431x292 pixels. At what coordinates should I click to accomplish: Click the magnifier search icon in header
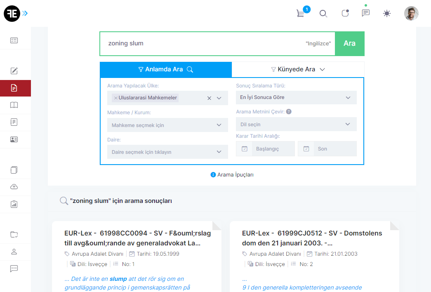coord(323,14)
